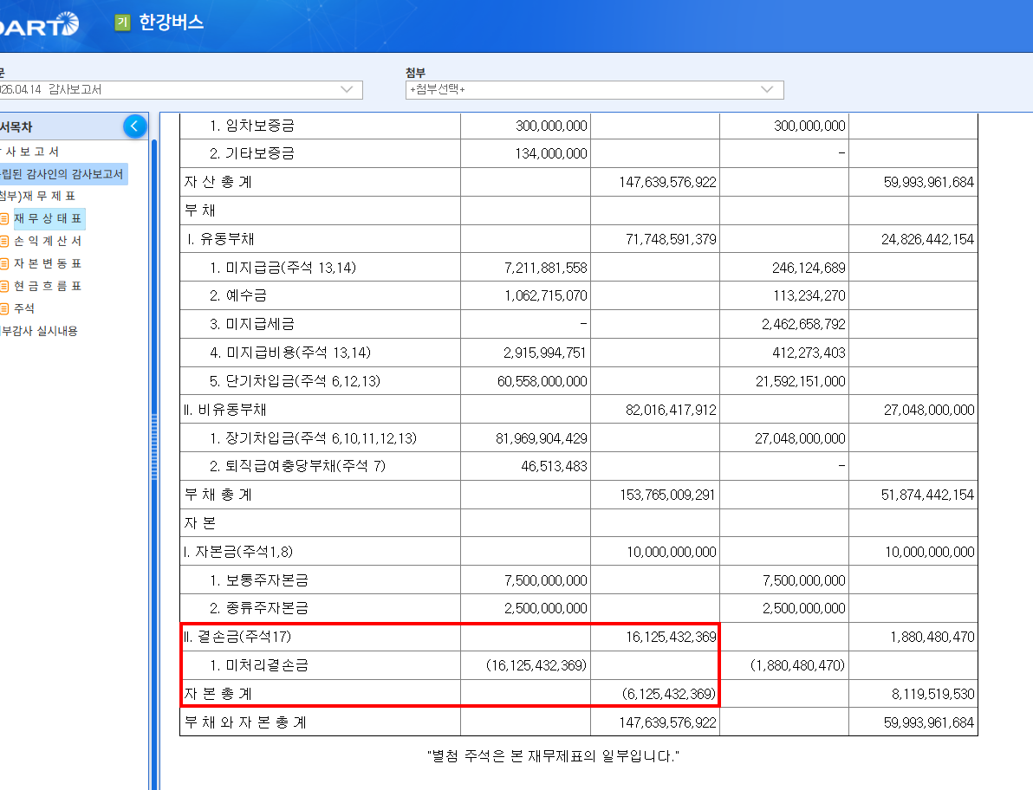Image resolution: width=1033 pixels, height=790 pixels.
Task: Collapse the table of contents panel
Action: [x=134, y=126]
